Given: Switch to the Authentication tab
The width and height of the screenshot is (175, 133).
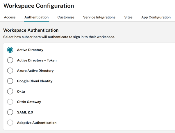Looking at the screenshot, I should point(36,17).
